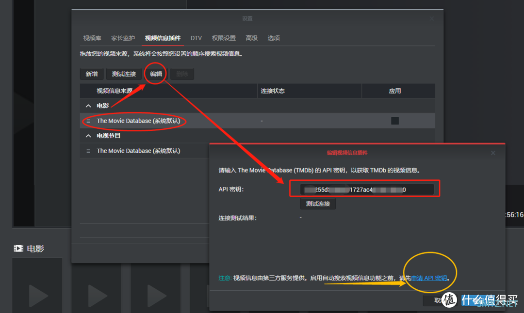Switch to the 选项 tab
The image size is (524, 313).
(x=274, y=38)
